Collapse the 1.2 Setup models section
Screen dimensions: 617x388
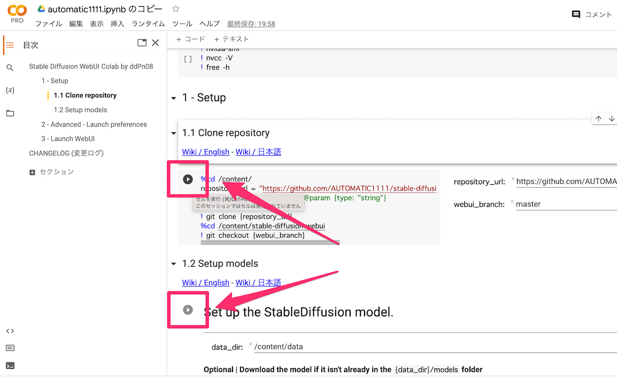coord(173,264)
